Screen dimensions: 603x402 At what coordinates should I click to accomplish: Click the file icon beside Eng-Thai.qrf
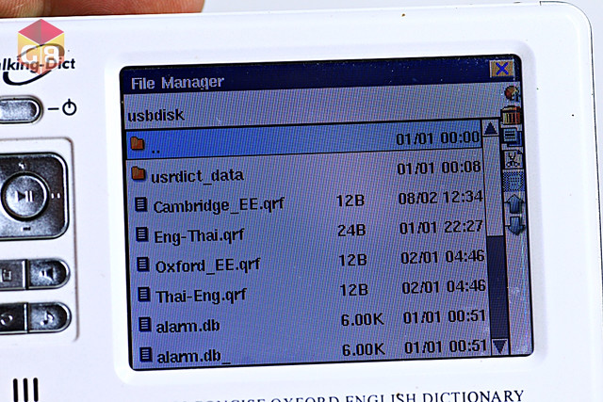[x=142, y=234]
